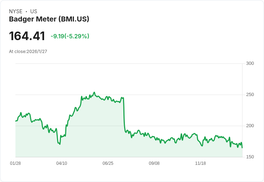Select the 200 y-axis label
Viewport: 264px width, 182px height.
[x=250, y=126]
